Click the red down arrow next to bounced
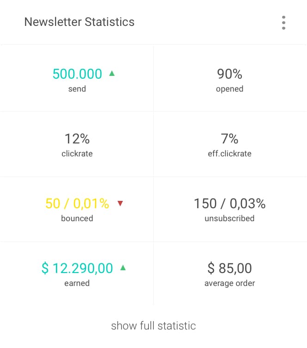Image resolution: width=307 pixels, height=348 pixels. click(x=120, y=203)
